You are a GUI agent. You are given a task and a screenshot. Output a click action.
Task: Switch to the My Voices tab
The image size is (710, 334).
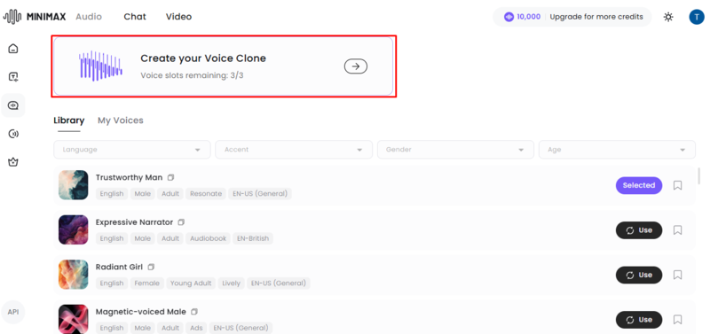tap(121, 120)
